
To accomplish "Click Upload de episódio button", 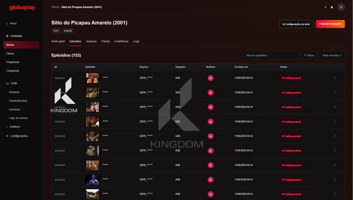I will [330, 24].
